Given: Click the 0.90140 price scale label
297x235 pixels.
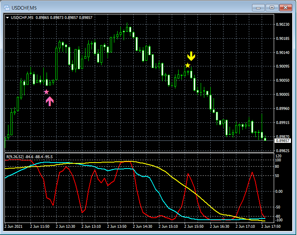Looking at the screenshot, I should 283,52.
